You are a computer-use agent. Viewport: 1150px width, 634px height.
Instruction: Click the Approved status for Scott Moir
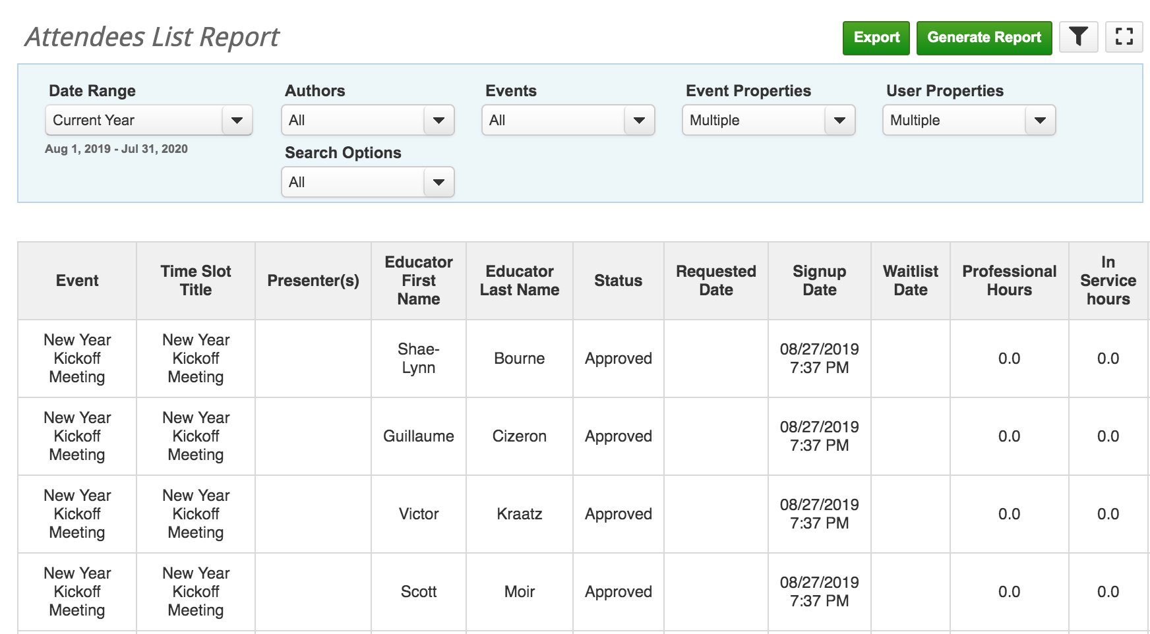coord(618,591)
